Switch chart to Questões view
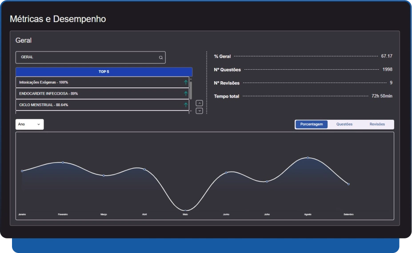 344,124
